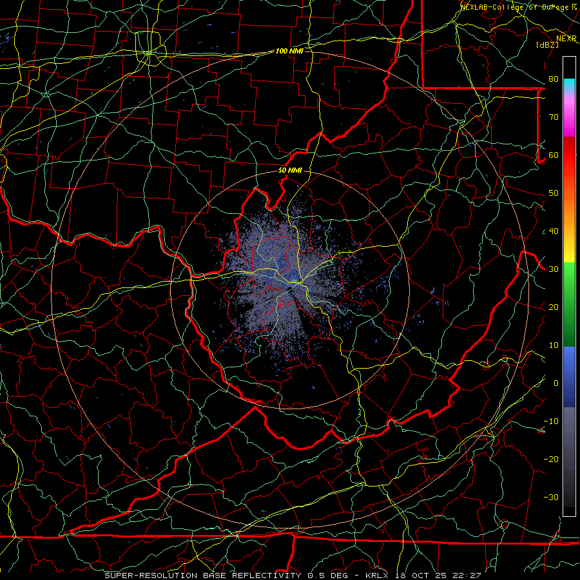Click the SUPER-RESOLUTION BASE REFLECTIVITY caption

pos(203,575)
